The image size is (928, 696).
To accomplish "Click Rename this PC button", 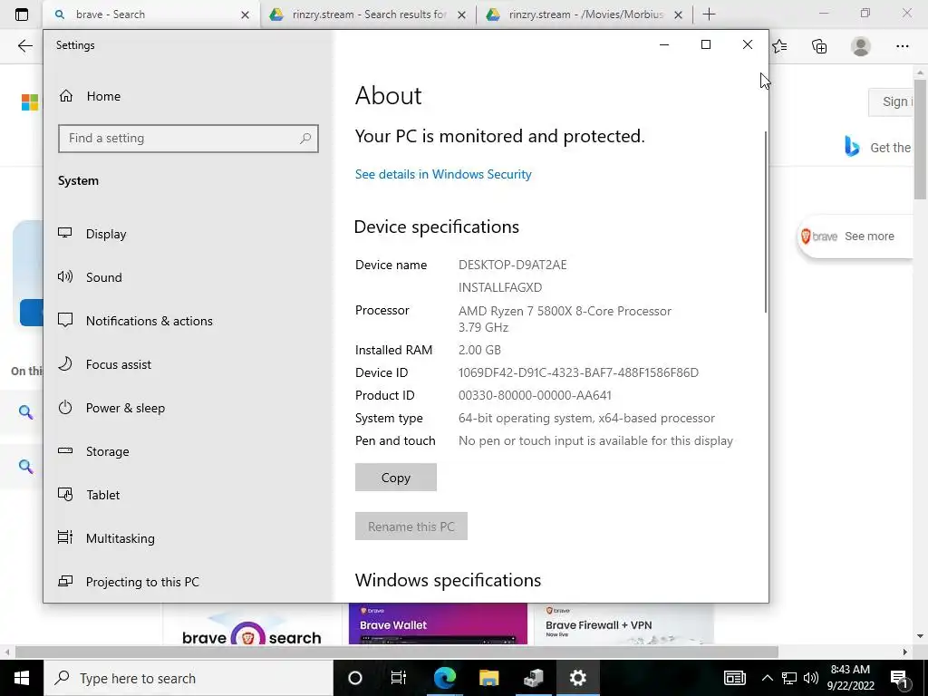I will (411, 527).
